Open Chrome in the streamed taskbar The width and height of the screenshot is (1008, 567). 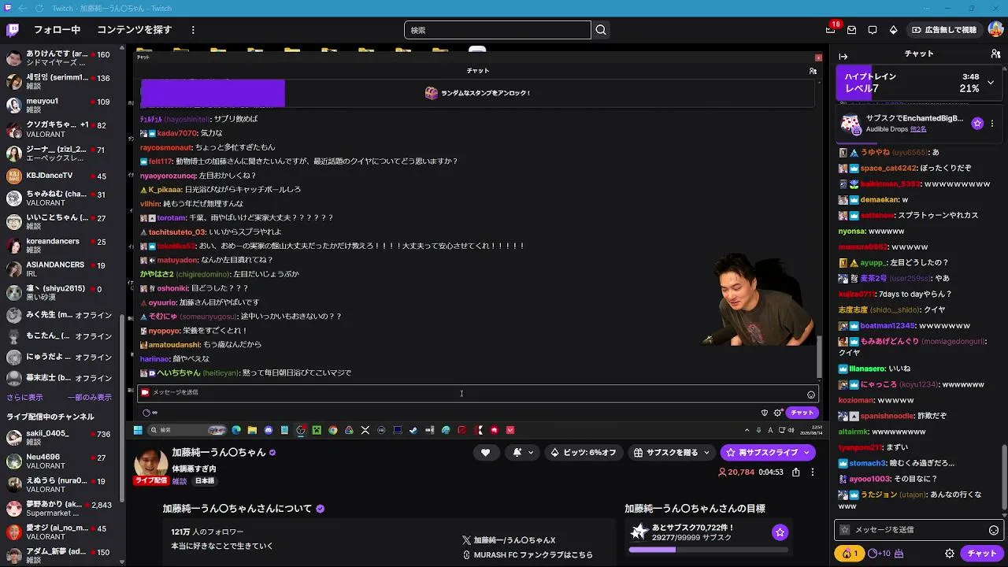tap(333, 430)
